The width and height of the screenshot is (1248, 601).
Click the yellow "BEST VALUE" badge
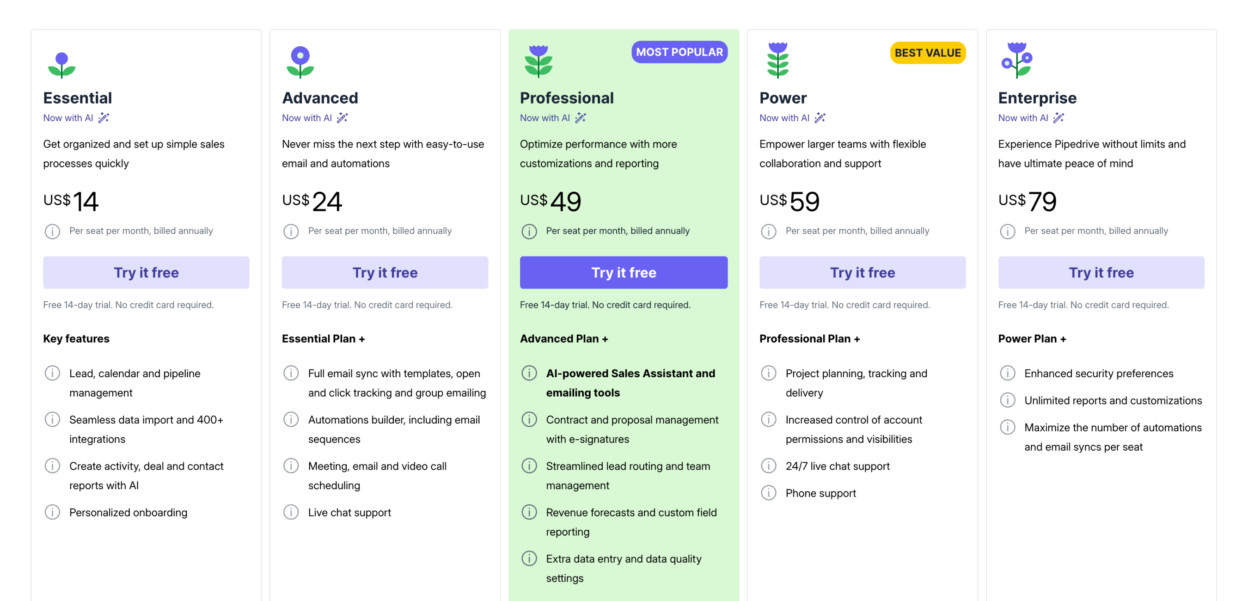coord(927,53)
